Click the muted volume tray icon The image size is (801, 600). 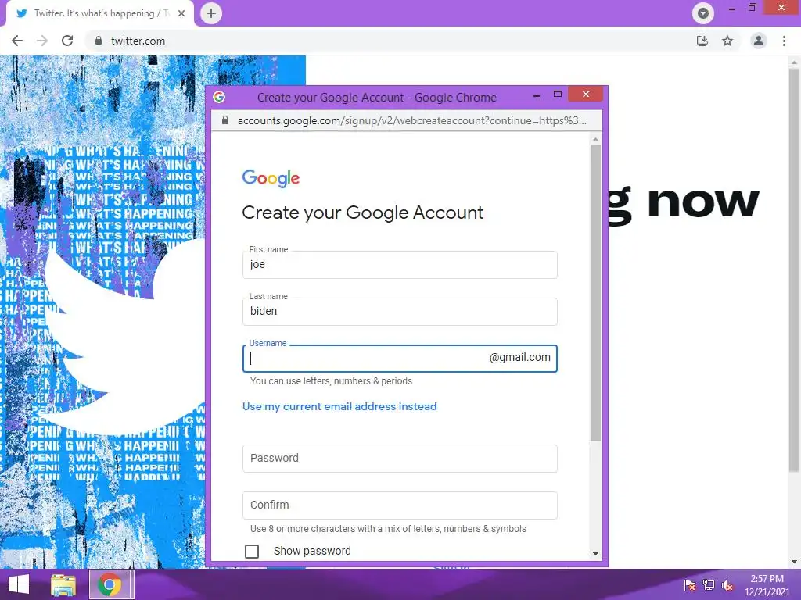727,585
